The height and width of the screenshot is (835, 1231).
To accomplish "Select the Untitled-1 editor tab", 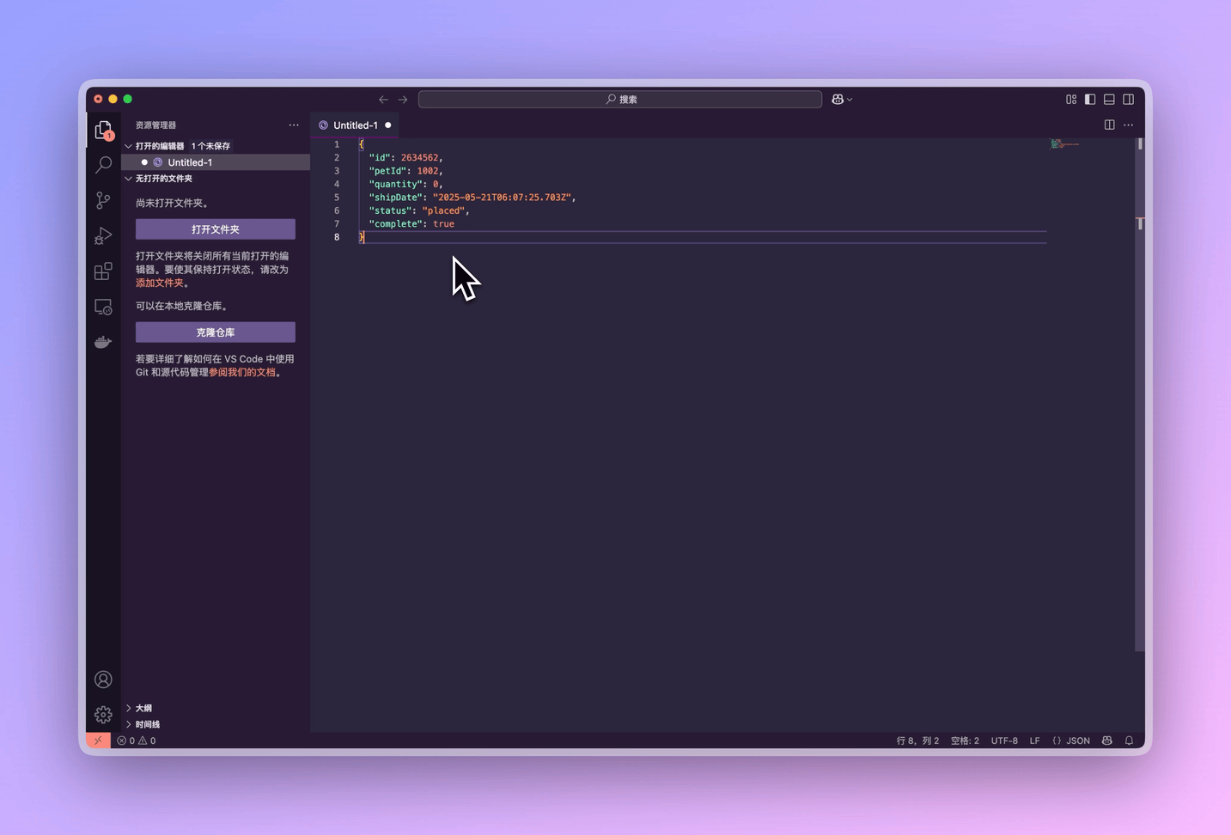I will [x=355, y=125].
